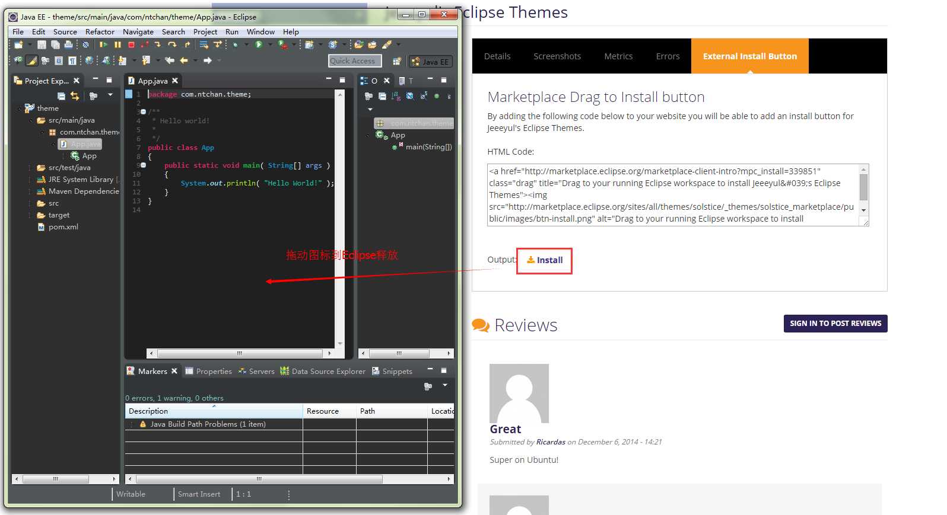
Task: Toggle Use Step Filters
Action: click(x=217, y=44)
